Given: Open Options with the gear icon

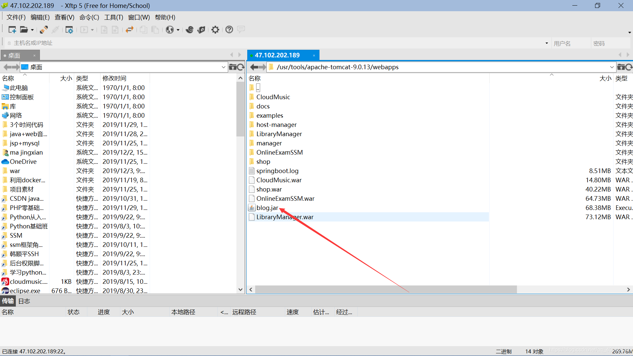Looking at the screenshot, I should [x=215, y=30].
